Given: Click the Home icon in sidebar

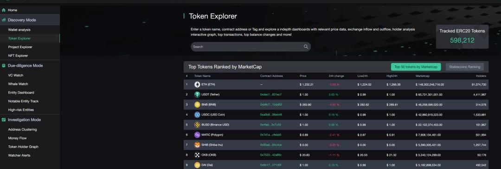Looking at the screenshot, I should pyautogui.click(x=4, y=10).
